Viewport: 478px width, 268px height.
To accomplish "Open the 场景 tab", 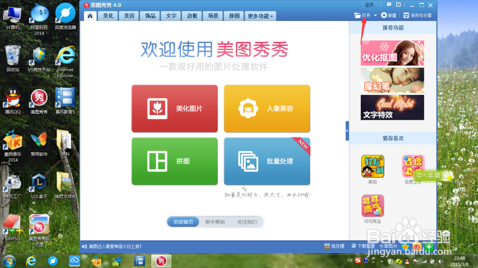I will [213, 16].
